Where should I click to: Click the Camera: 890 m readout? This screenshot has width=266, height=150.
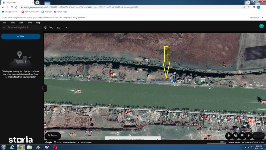[x=234, y=142]
